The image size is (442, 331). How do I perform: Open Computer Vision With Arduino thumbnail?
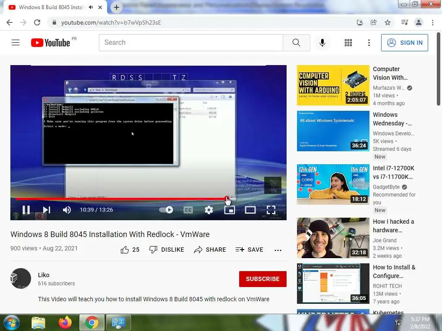click(333, 85)
